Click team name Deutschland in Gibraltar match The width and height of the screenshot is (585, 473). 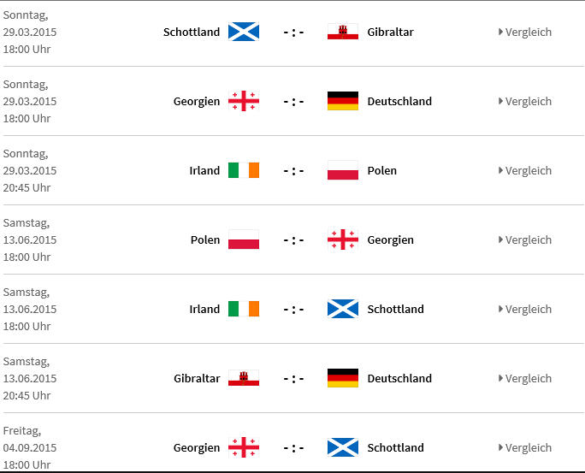(x=399, y=378)
